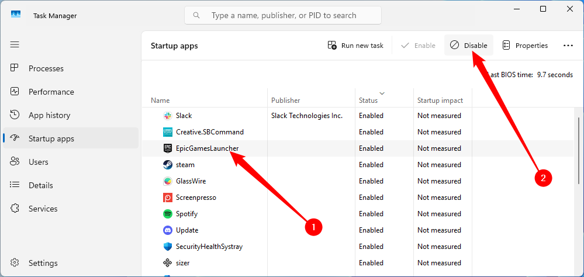Click the Processes sidebar icon
Viewport: 584px width, 277px height.
pos(15,68)
